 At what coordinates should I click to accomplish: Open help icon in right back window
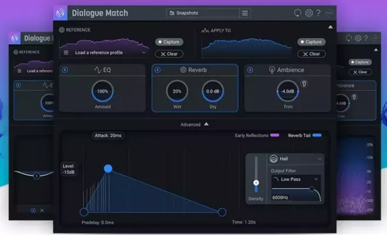(x=366, y=38)
